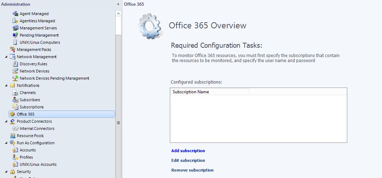This screenshot has height=178, width=382.
Task: Open Internal Connectors tree item
Action: pos(37,128)
